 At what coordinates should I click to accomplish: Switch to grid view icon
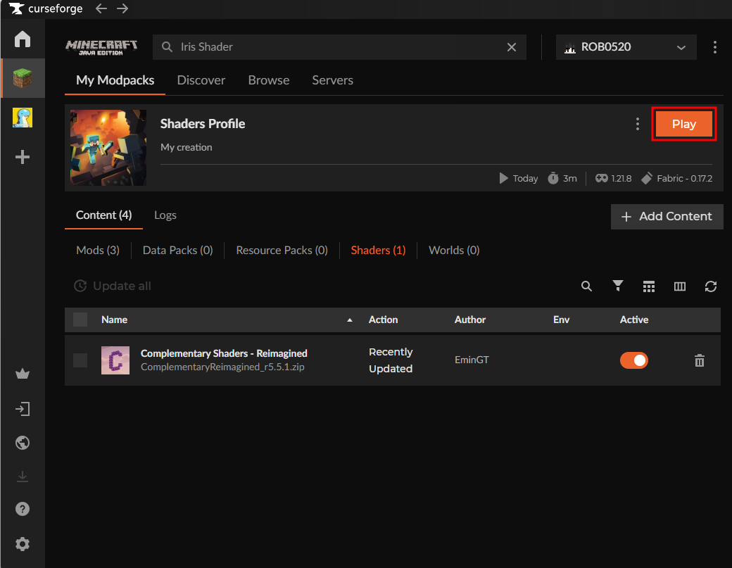click(x=648, y=286)
